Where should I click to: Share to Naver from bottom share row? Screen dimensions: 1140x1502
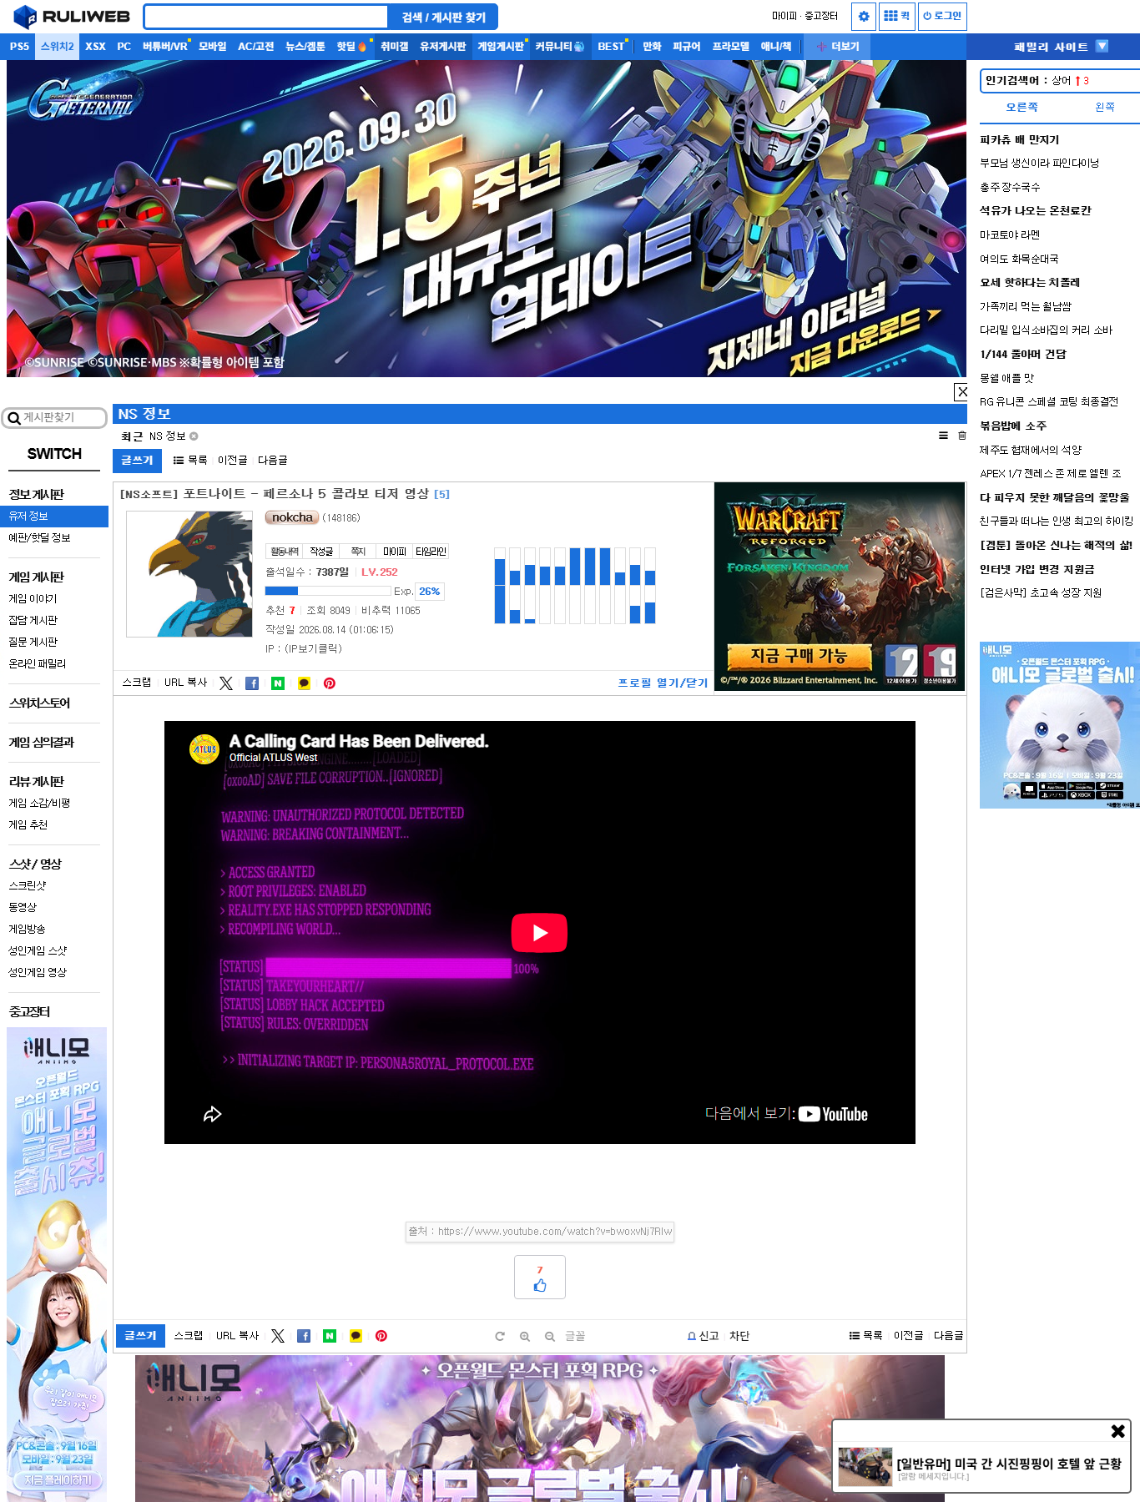click(x=330, y=1336)
